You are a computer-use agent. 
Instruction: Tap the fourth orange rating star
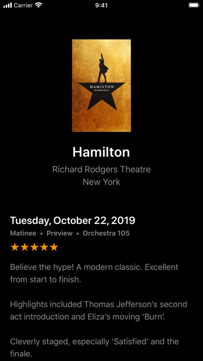coord(44,247)
